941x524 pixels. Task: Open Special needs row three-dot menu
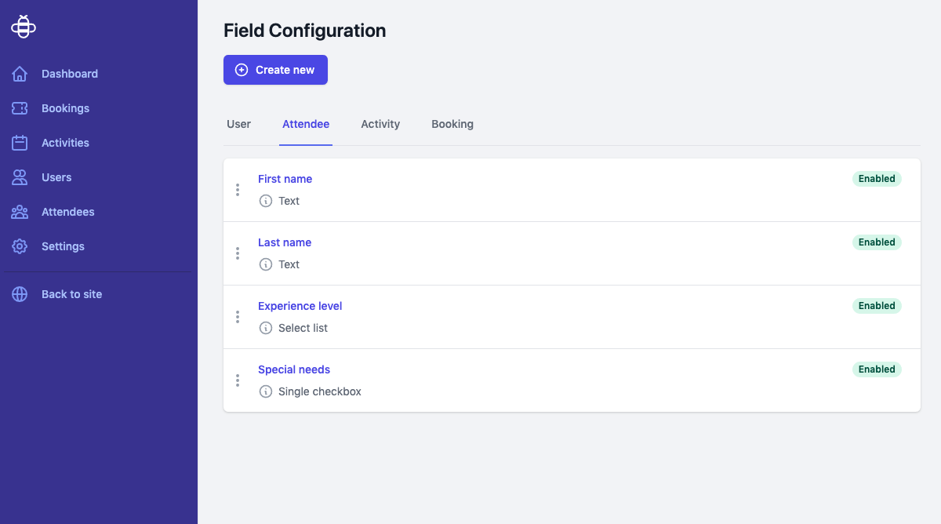[238, 380]
